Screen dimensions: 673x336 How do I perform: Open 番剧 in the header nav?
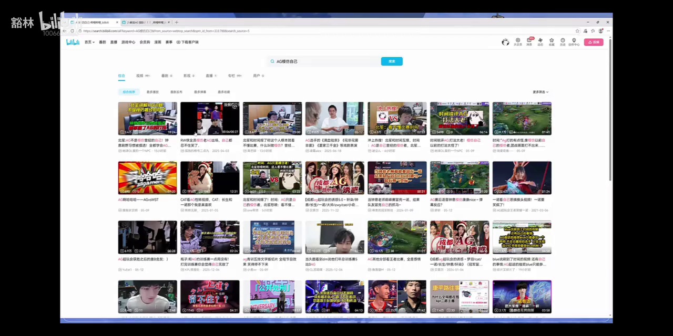[103, 42]
